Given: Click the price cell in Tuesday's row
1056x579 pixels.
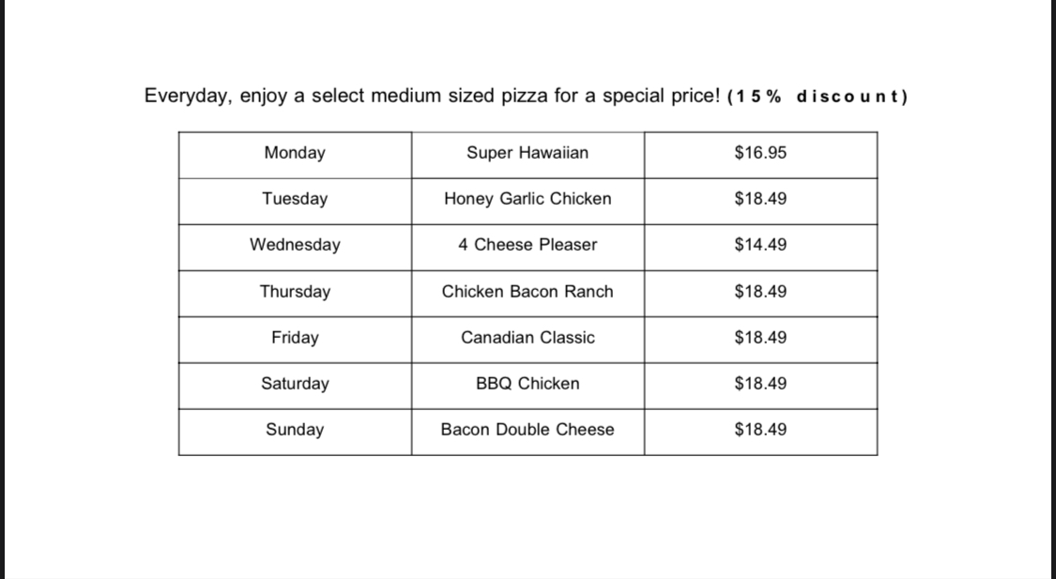Looking at the screenshot, I should tap(760, 199).
